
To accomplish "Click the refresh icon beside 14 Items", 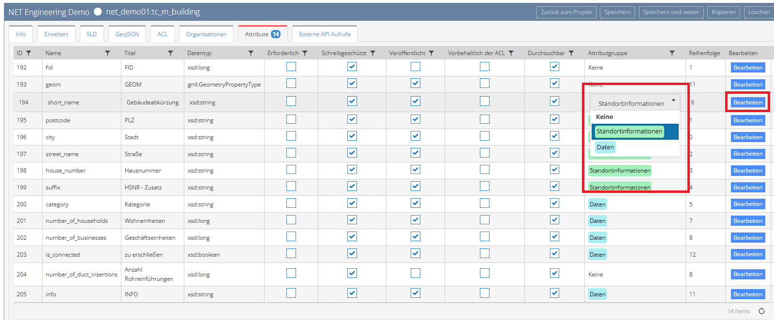I will [x=761, y=311].
